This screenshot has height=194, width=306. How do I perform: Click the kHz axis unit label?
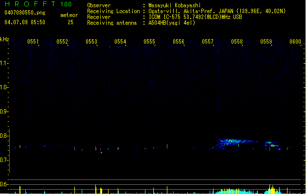click(4, 39)
